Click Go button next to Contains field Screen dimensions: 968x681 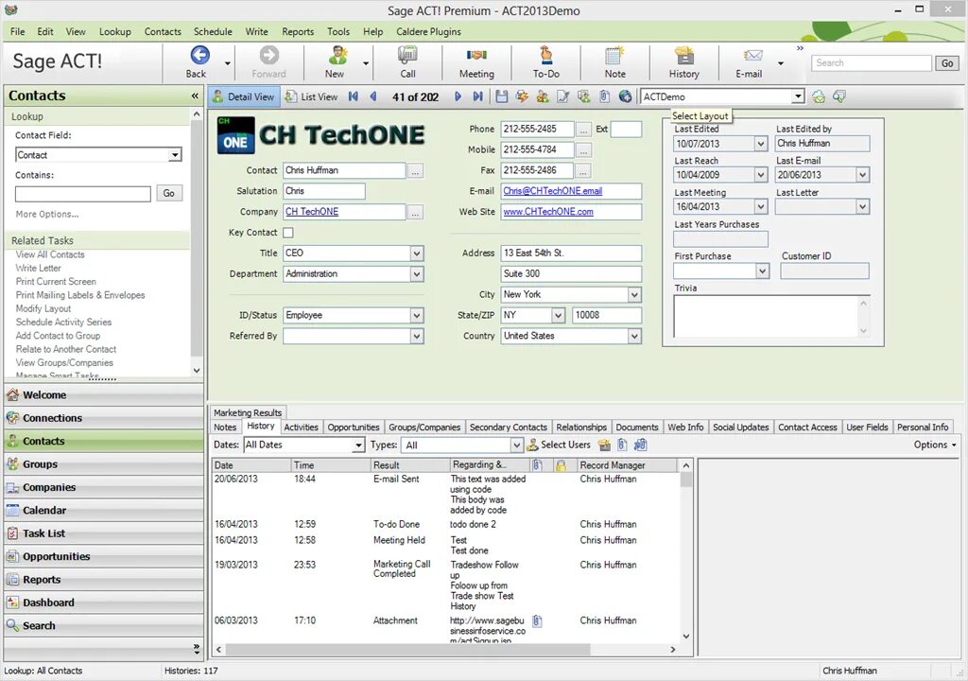tap(169, 194)
